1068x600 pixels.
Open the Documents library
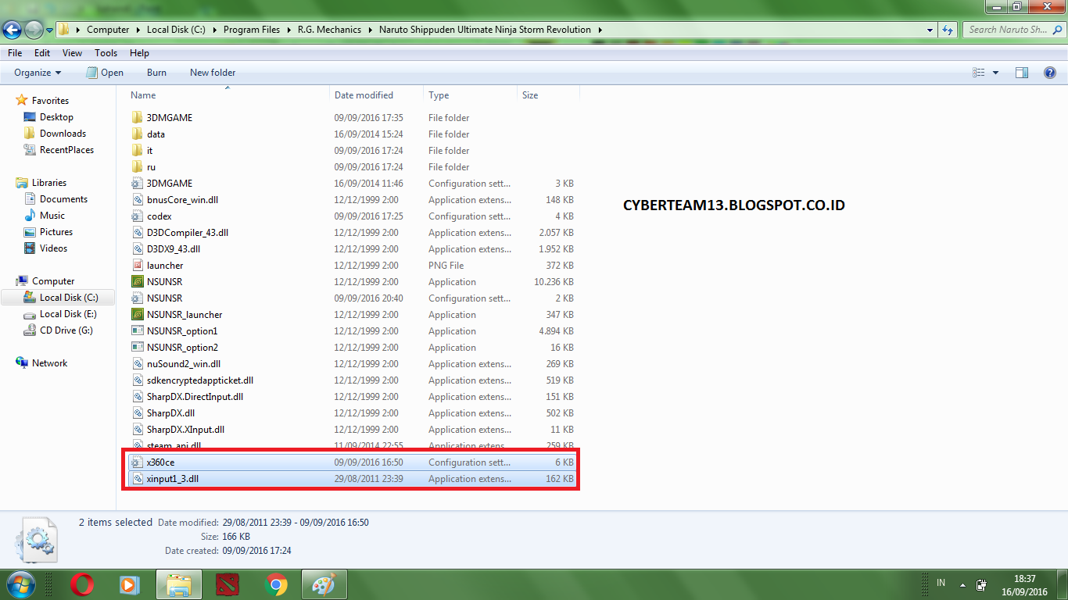tap(63, 199)
